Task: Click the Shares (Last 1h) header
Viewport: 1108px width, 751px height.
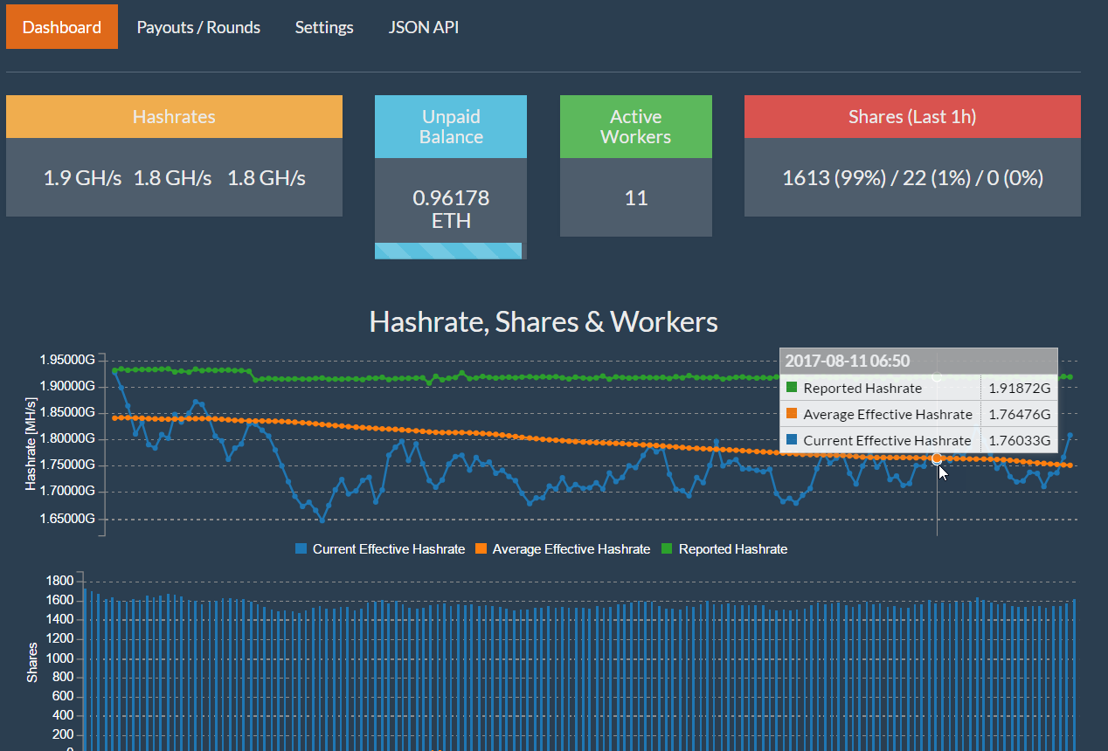Action: [912, 117]
